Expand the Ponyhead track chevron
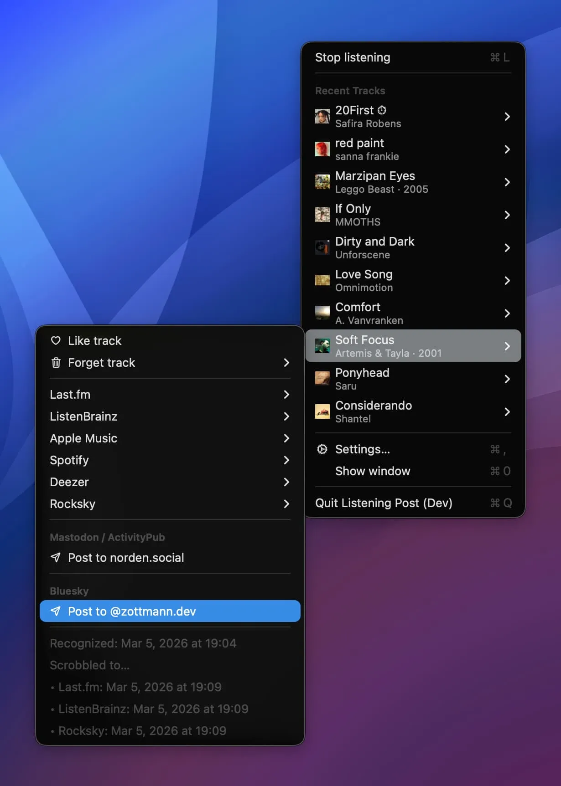The image size is (561, 786). pyautogui.click(x=507, y=379)
